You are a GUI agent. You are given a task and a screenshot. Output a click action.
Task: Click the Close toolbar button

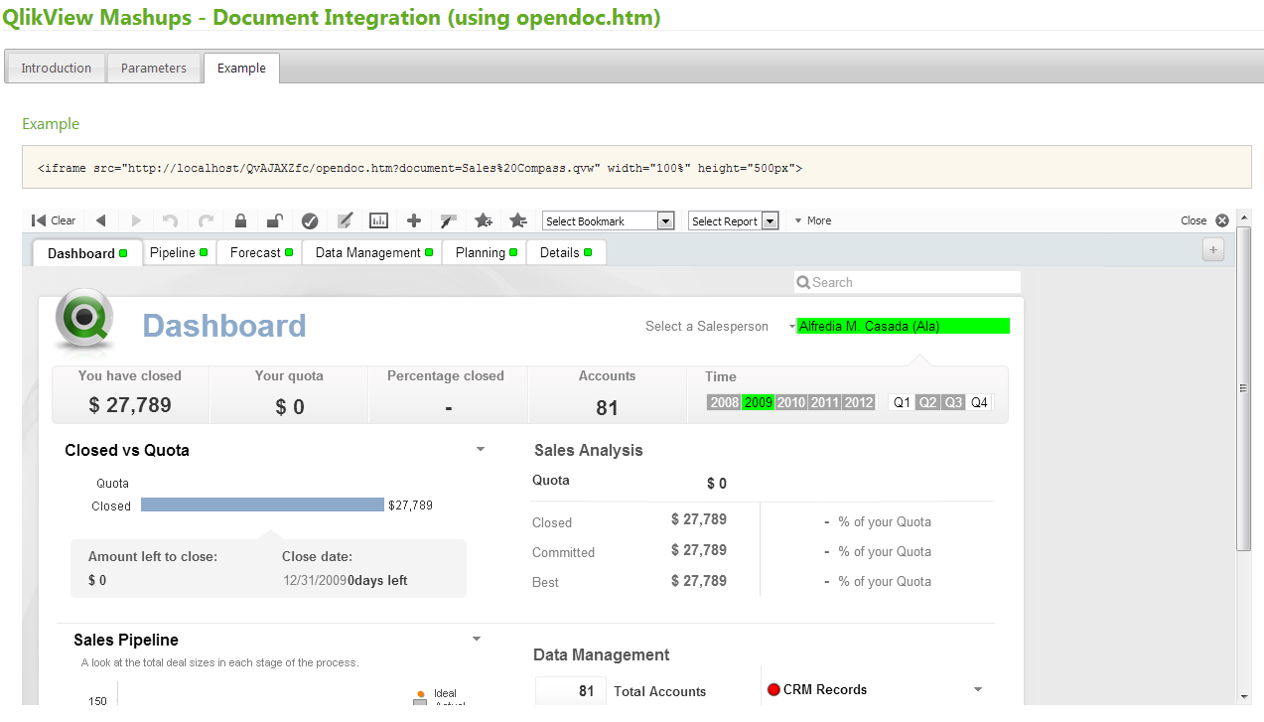point(1204,220)
